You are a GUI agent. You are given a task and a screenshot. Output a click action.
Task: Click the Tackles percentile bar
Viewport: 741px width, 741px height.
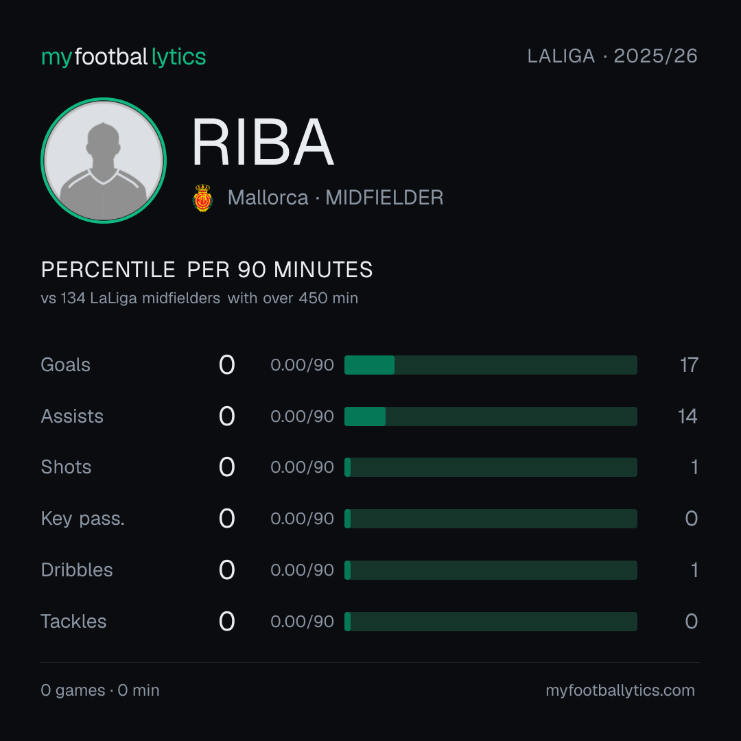(491, 622)
